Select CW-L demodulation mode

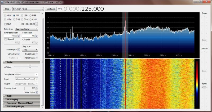[22, 19]
